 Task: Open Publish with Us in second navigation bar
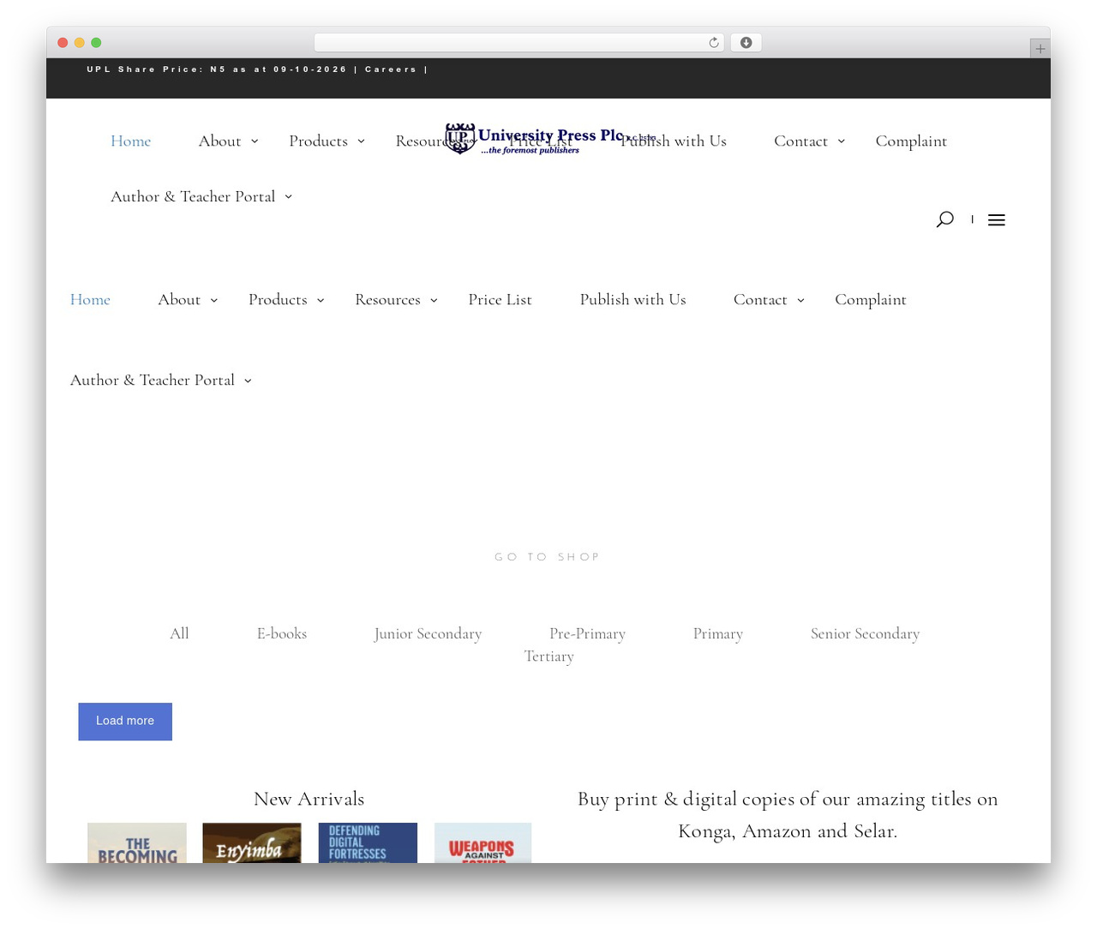(632, 299)
